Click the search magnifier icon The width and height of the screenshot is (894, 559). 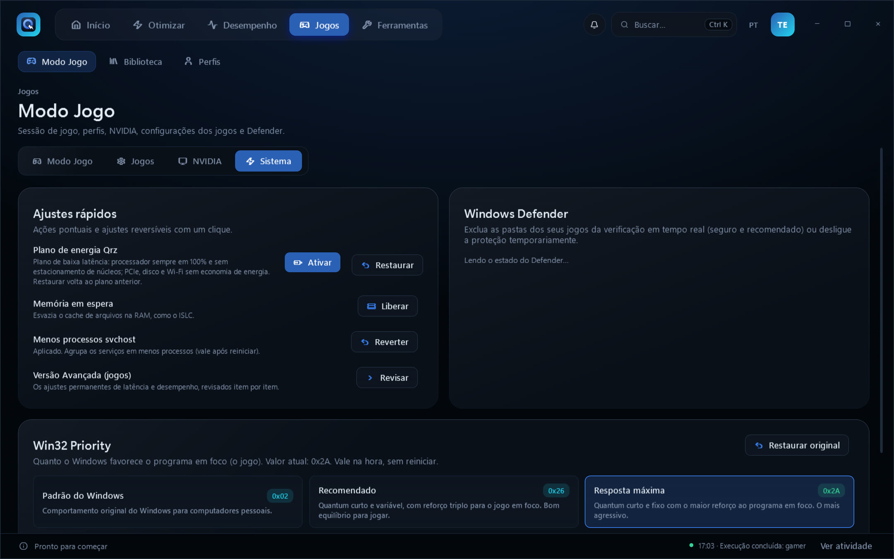(x=624, y=25)
